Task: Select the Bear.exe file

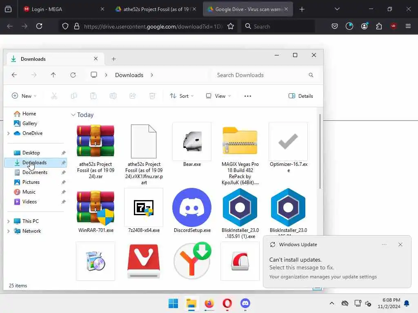Action: pos(192,145)
